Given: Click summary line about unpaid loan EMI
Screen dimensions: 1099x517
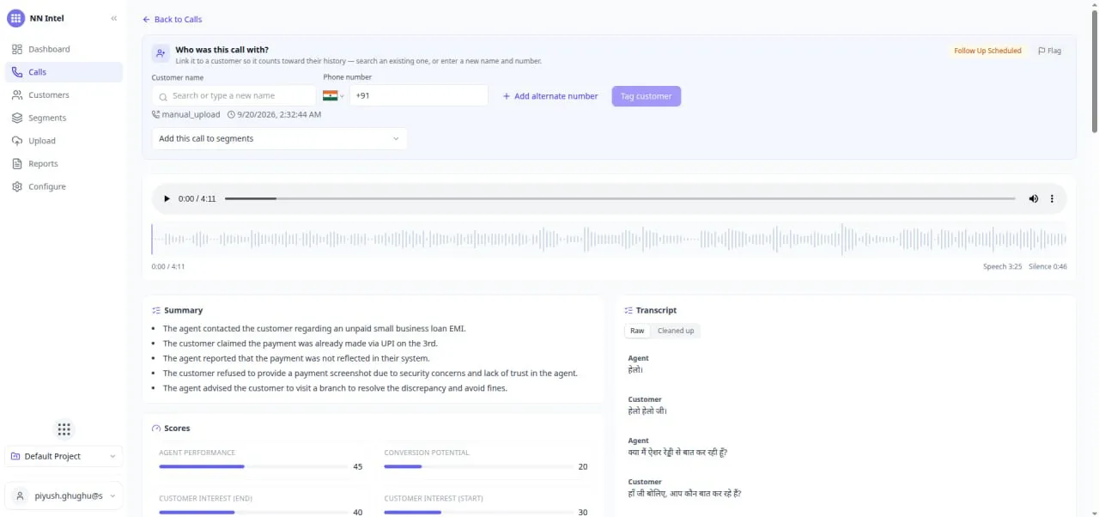Looking at the screenshot, I should tap(314, 328).
